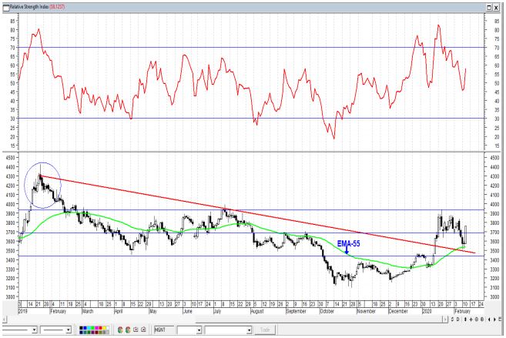This screenshot has width=506, height=338.
Task: Click the first circular zoom icon
Action: click(x=477, y=320)
